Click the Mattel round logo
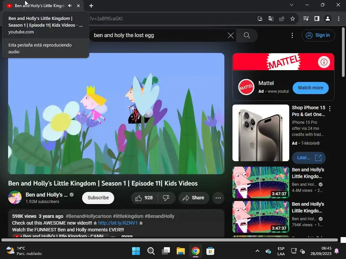Screen dimensions: 346x259 [246, 87]
